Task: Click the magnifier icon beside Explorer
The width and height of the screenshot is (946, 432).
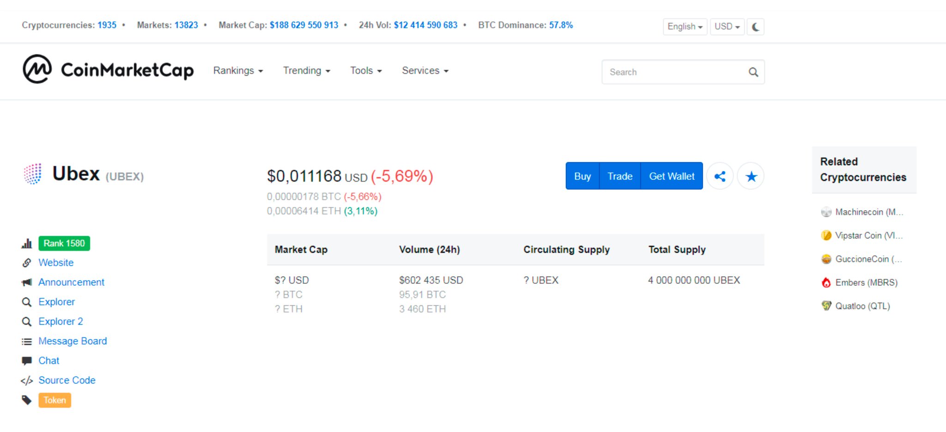Action: pyautogui.click(x=27, y=302)
